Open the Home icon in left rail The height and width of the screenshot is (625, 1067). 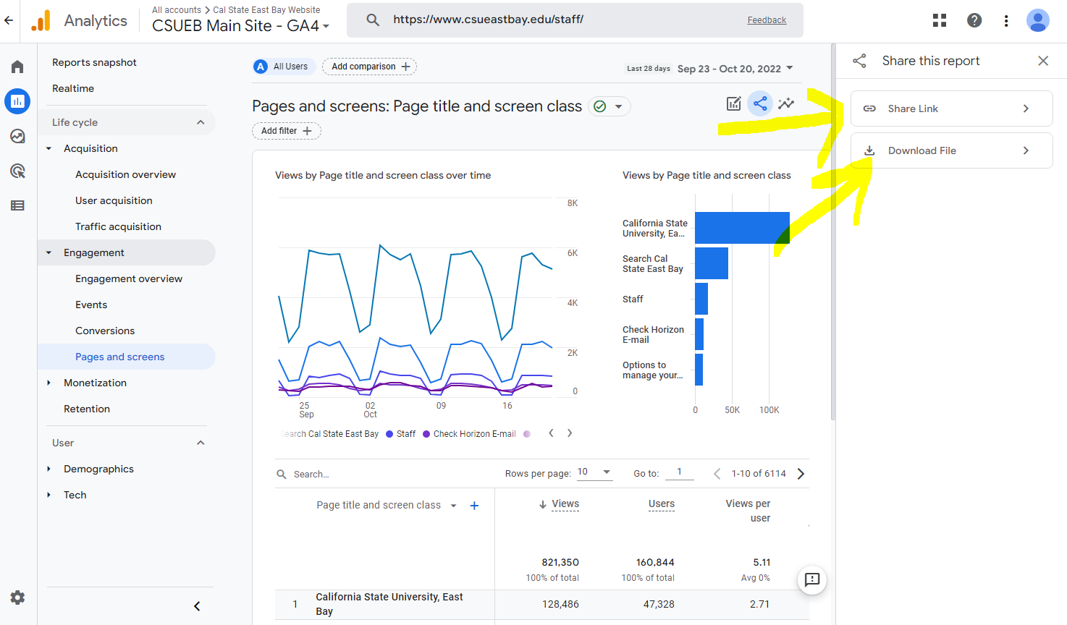(x=17, y=67)
